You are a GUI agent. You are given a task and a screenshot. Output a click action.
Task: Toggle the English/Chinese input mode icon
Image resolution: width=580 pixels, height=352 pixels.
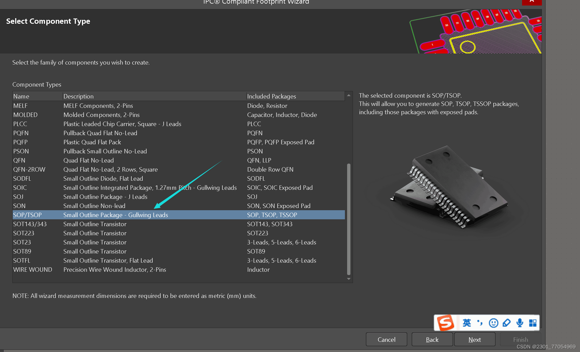point(467,323)
